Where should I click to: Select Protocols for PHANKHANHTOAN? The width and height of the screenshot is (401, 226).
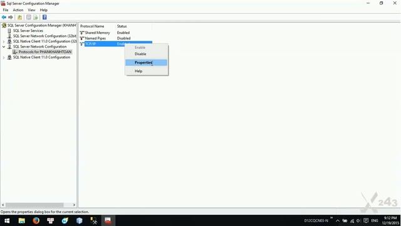pos(45,51)
